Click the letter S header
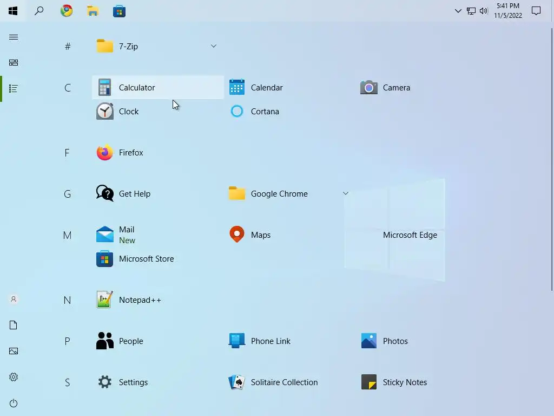Screen dimensions: 554x416 (x=68, y=382)
